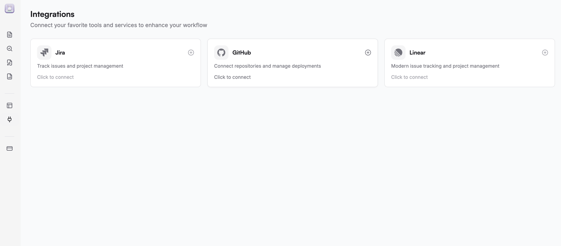This screenshot has height=246, width=561.
Task: Open the layout panel icon in sidebar
Action: click(9, 106)
